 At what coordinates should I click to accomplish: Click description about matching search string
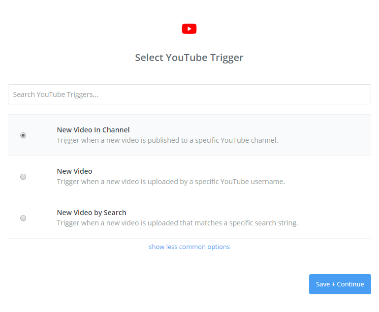coord(177,223)
